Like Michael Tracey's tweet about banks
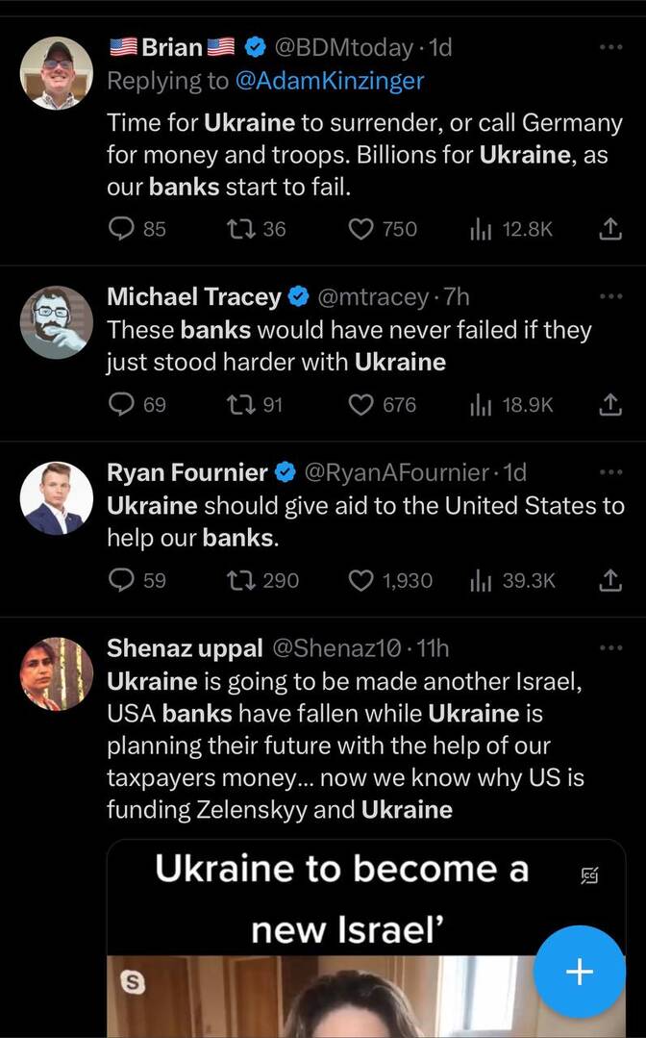The image size is (646, 1038). tap(360, 405)
